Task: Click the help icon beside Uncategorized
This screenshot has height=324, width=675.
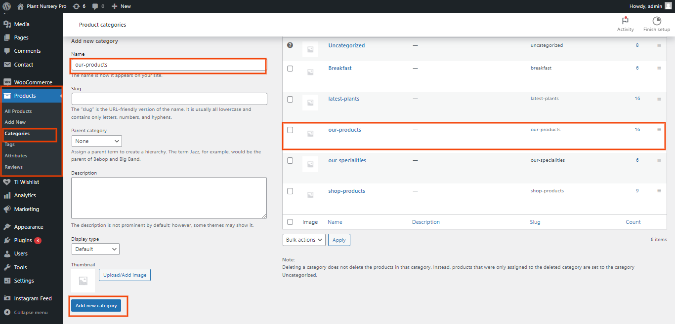Action: pos(290,45)
